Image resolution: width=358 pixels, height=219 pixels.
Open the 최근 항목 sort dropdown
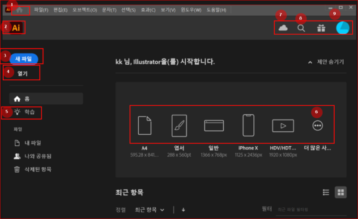coord(149,210)
